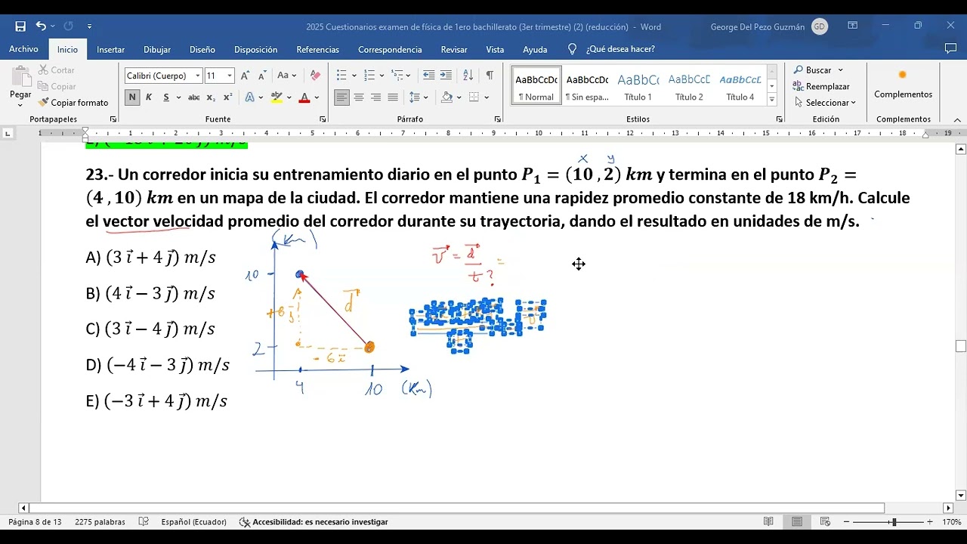This screenshot has width=967, height=544.
Task: Insert a multilevel list
Action: [x=397, y=76]
